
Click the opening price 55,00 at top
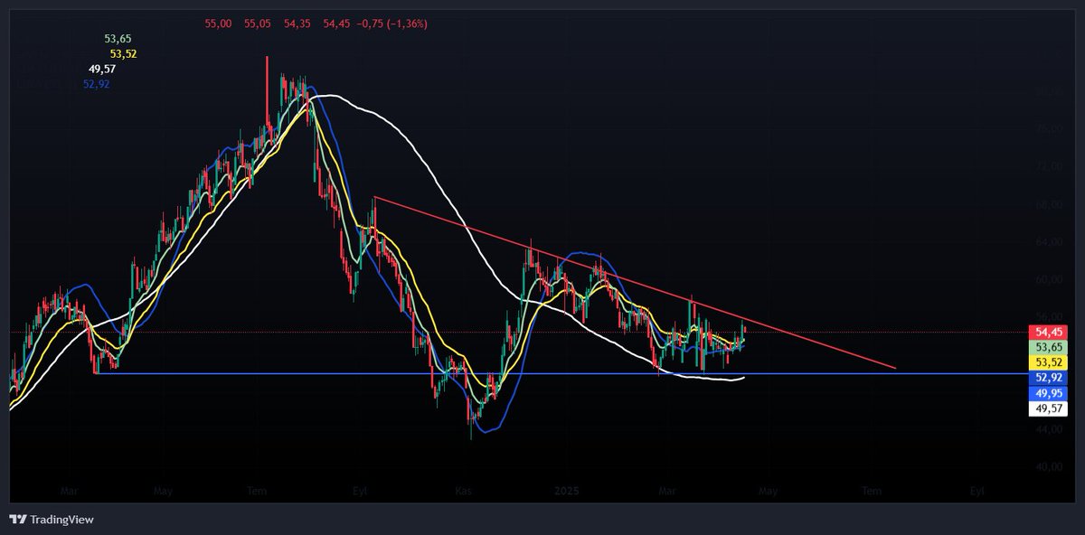click(216, 23)
